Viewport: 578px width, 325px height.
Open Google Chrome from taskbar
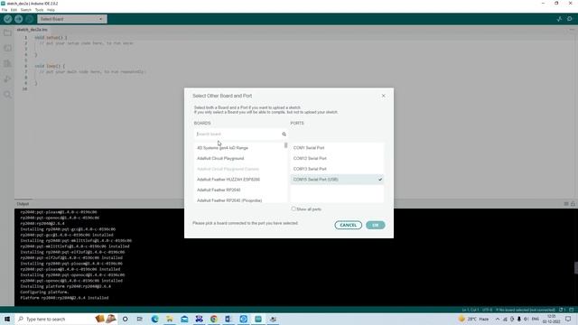(x=214, y=319)
